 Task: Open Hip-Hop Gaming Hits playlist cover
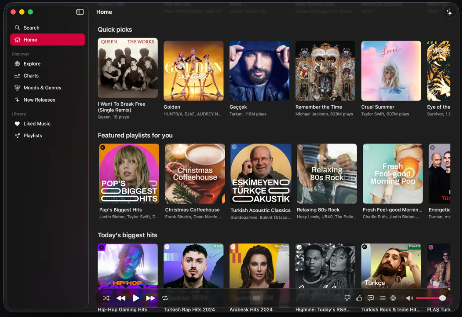tap(128, 266)
